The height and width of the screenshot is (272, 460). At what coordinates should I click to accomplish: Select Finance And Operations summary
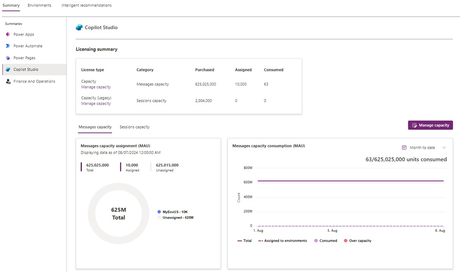(34, 81)
